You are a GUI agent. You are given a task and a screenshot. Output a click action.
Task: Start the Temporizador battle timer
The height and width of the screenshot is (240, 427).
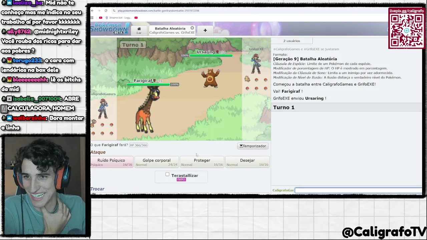(253, 146)
